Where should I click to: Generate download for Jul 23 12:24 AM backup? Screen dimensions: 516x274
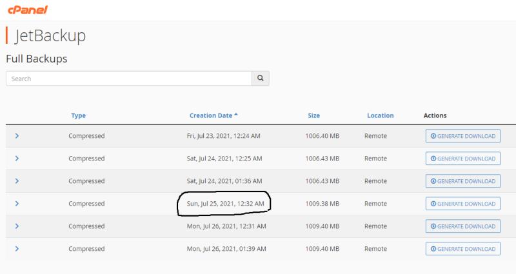point(463,136)
